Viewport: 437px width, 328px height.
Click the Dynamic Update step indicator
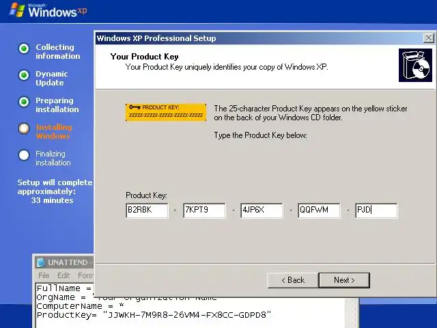click(24, 75)
